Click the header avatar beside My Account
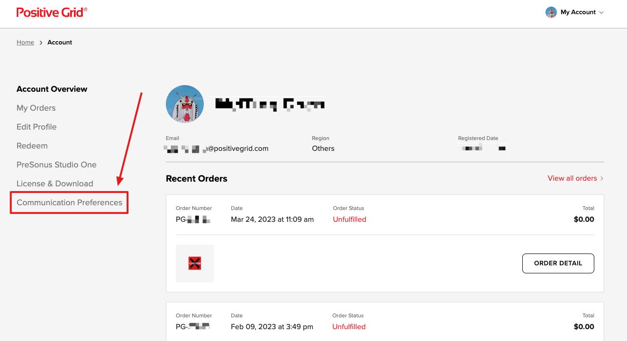627x341 pixels. click(551, 12)
